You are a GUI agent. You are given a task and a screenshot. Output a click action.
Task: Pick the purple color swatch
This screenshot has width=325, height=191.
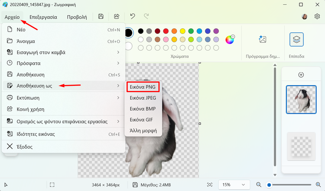[216, 31]
